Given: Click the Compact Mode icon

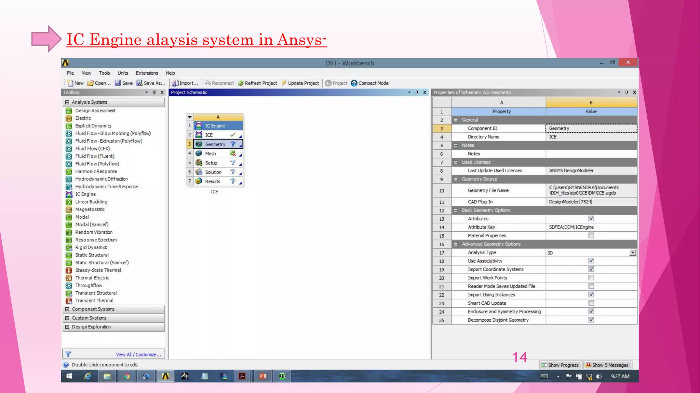Looking at the screenshot, I should click(x=354, y=83).
